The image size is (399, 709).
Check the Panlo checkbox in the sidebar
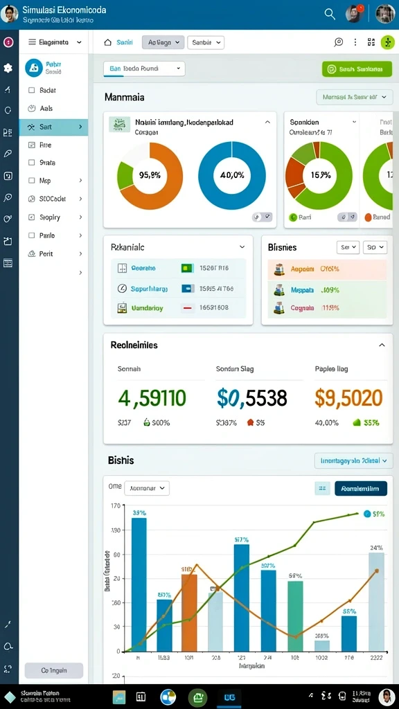[x=31, y=235]
